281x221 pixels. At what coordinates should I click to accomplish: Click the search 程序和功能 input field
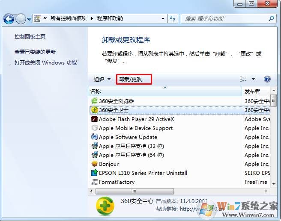(225, 19)
